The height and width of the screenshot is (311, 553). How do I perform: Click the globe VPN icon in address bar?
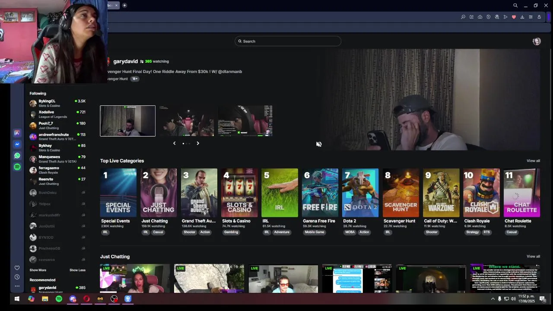coord(497,17)
